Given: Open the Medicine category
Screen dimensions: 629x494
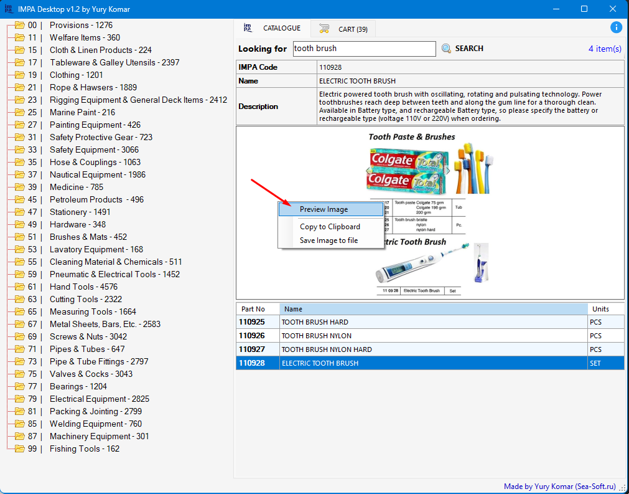Looking at the screenshot, I should 76,187.
